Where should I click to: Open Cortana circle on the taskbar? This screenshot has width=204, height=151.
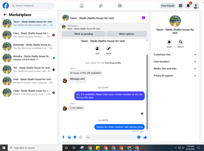[66, 148]
